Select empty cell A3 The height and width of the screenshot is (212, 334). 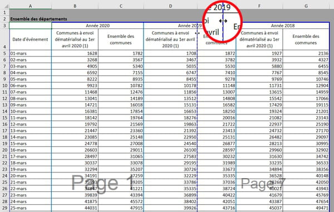click(30, 26)
